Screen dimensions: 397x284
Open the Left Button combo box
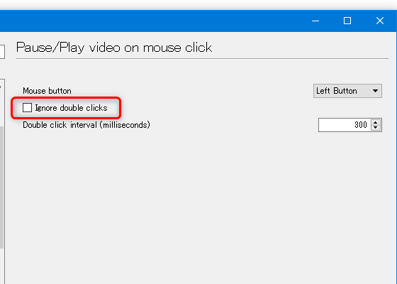pos(347,91)
